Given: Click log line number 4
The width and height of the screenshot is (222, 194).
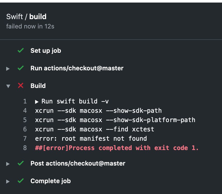Looking at the screenshot, I should point(25,110).
